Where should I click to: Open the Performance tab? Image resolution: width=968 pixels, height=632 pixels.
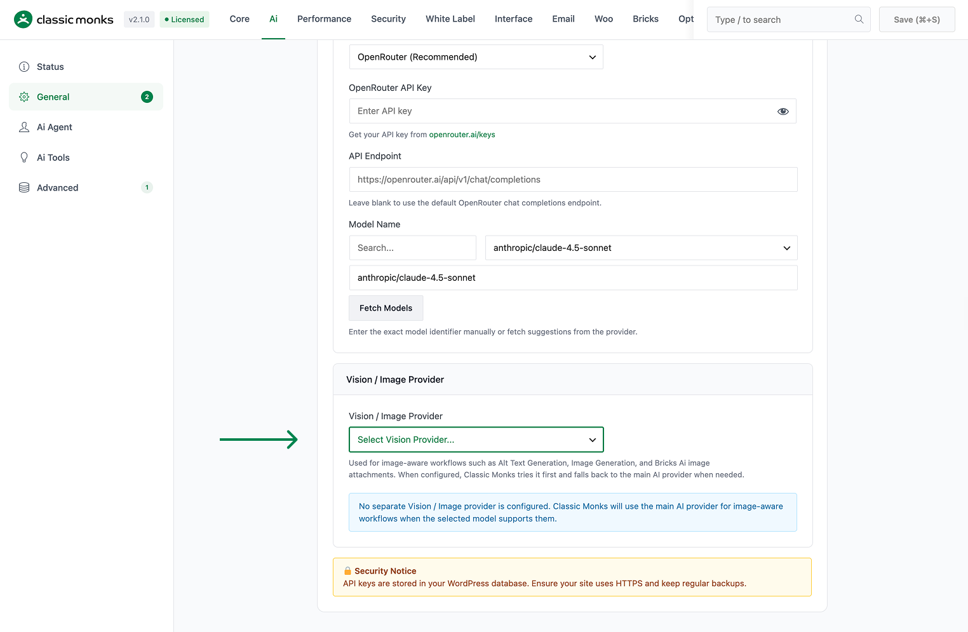click(324, 19)
